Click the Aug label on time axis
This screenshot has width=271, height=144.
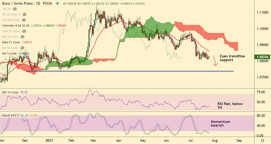coord(215,140)
